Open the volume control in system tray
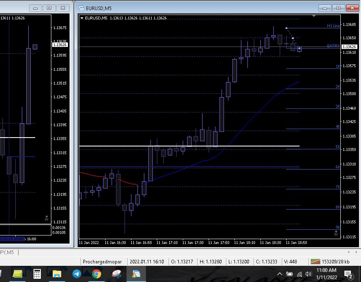 pos(308,274)
